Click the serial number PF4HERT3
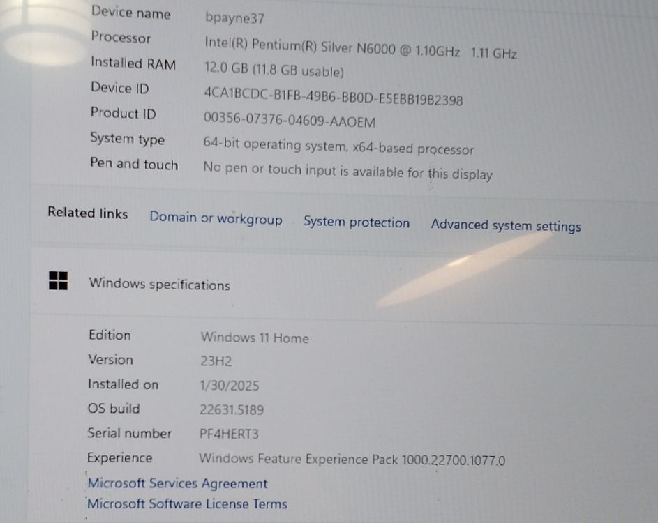Screen dimensions: 658x523 [x=229, y=434]
